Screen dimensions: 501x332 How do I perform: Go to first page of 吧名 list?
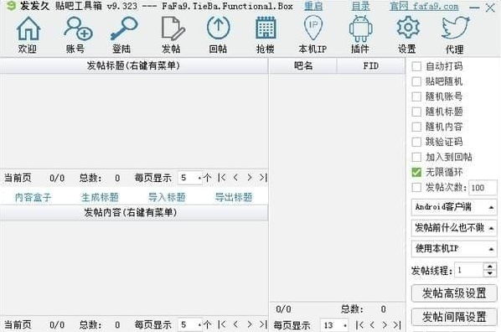(x=359, y=325)
